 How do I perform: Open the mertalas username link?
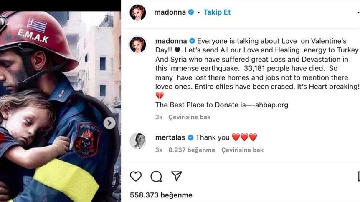point(170,137)
